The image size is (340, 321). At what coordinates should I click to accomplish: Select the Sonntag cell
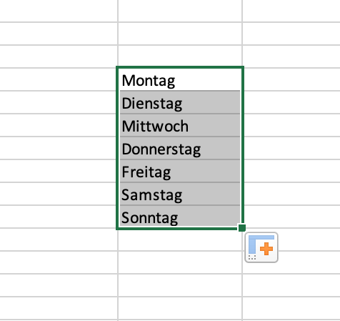[180, 217]
